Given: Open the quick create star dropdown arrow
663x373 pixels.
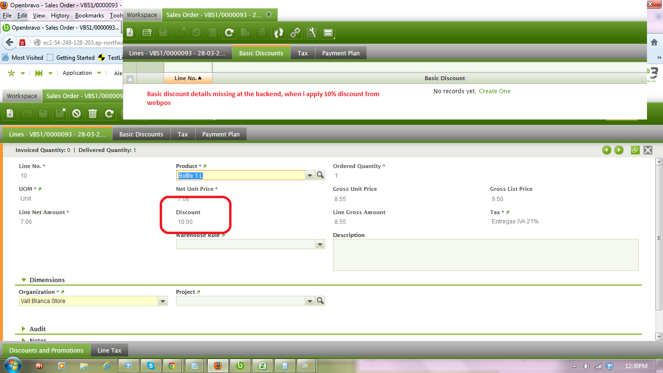Looking at the screenshot, I should coord(22,73).
